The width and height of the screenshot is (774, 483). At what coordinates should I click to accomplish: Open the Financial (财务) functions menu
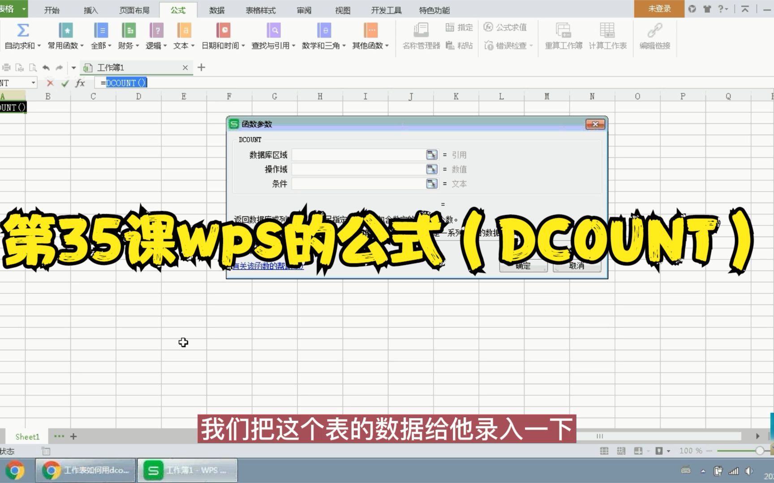[x=128, y=36]
